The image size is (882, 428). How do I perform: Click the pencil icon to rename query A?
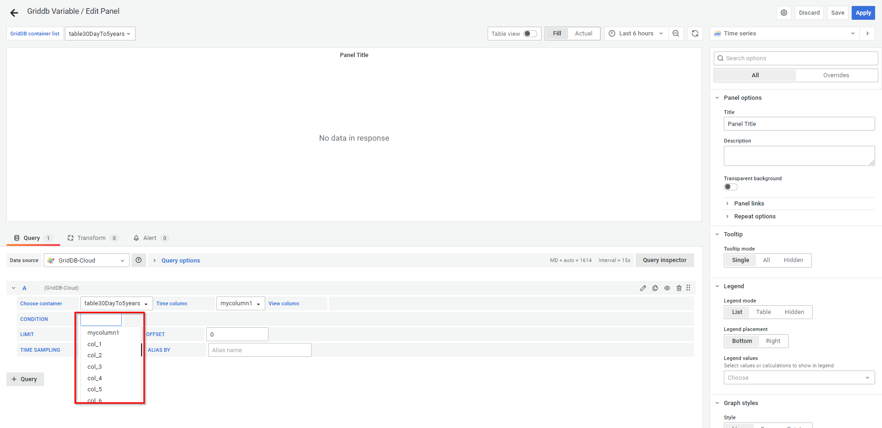point(643,288)
